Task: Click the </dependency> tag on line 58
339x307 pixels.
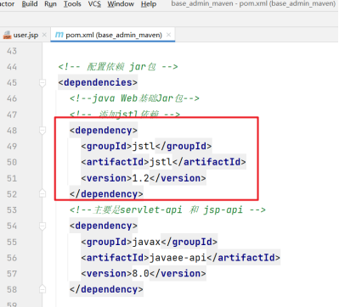Action: pos(106,289)
